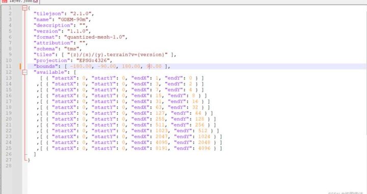
Task: Click the endY value 4096 on line 25
Action: click(x=204, y=149)
